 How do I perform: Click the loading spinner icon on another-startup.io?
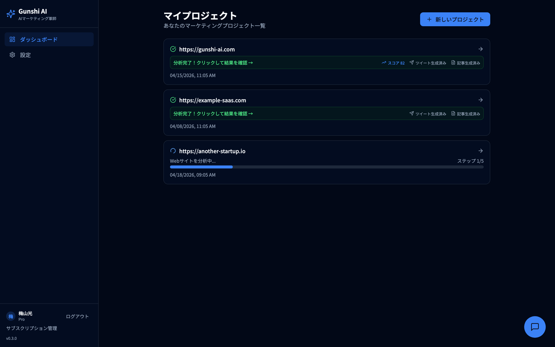point(173,151)
